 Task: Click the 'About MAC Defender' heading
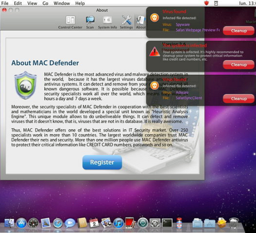coord(45,63)
